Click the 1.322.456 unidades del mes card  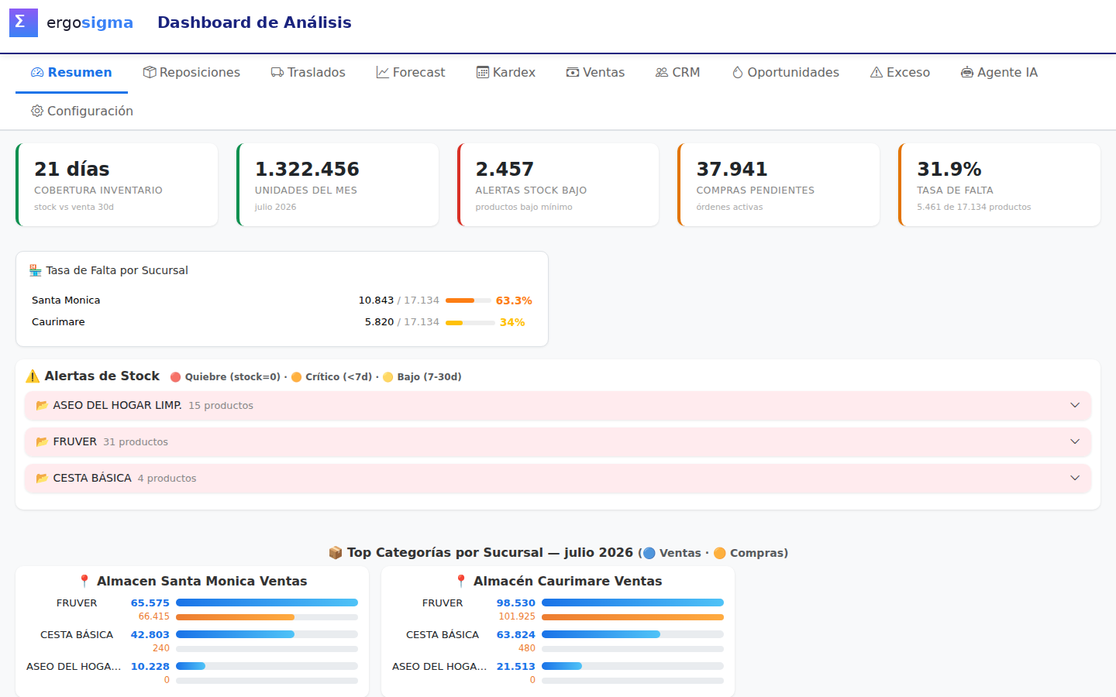click(337, 184)
